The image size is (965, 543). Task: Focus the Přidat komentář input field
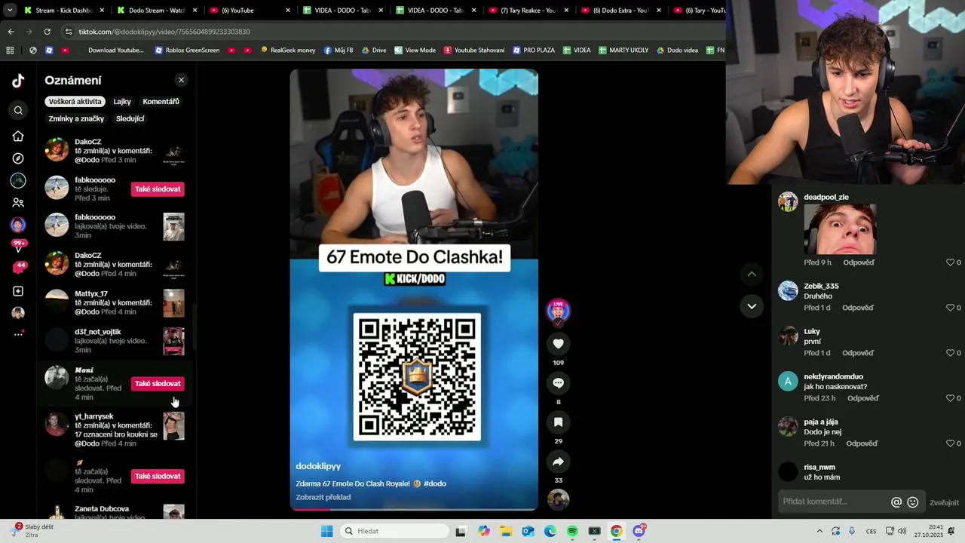click(x=834, y=502)
